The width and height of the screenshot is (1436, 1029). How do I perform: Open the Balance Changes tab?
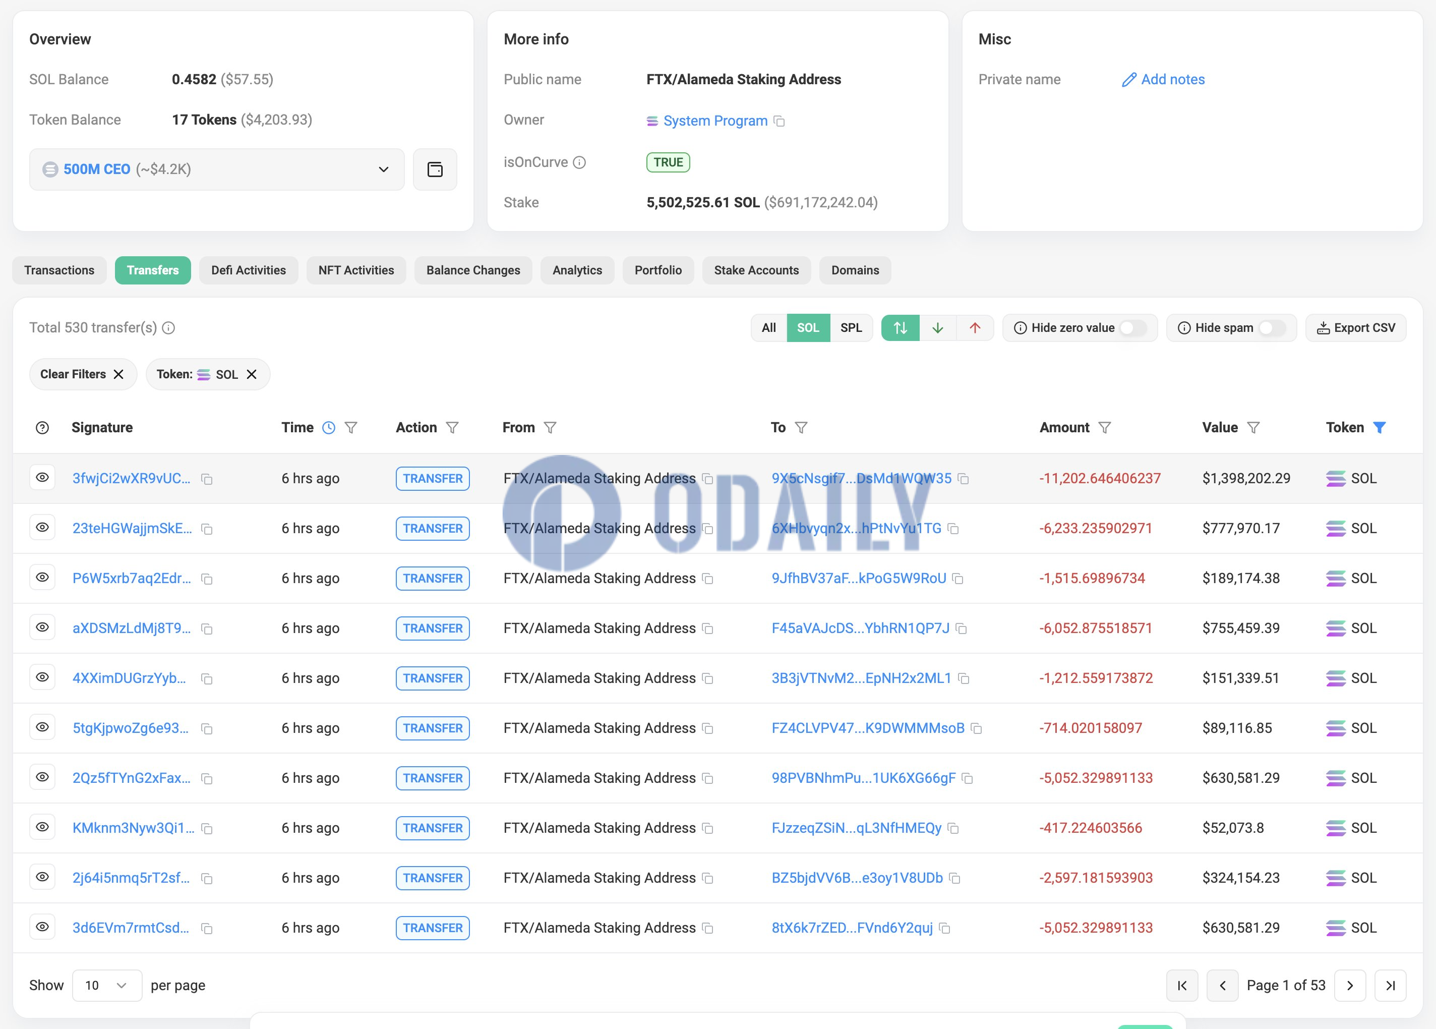tap(473, 270)
